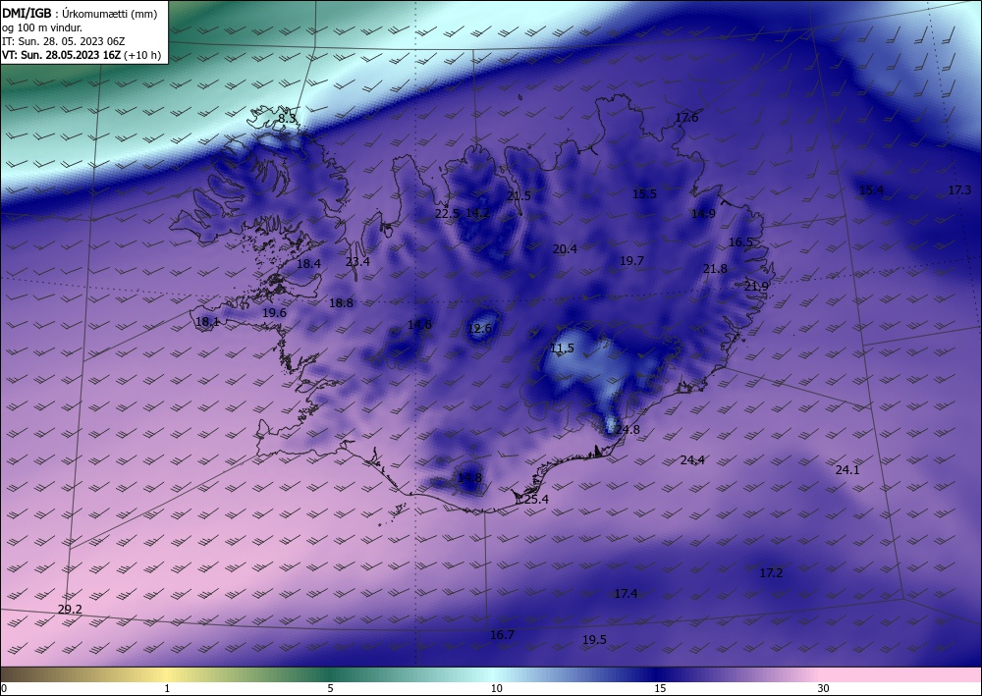This screenshot has height=696, width=982.
Task: Click the 0 label on the color scale
Action: click(x=4, y=688)
